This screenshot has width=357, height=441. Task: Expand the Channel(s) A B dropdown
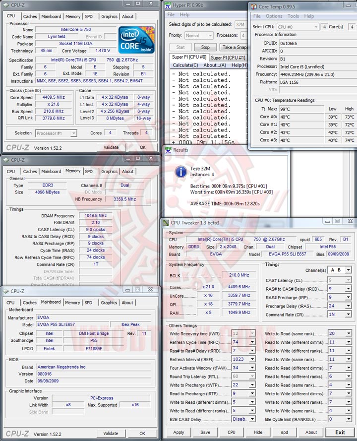[349, 270]
